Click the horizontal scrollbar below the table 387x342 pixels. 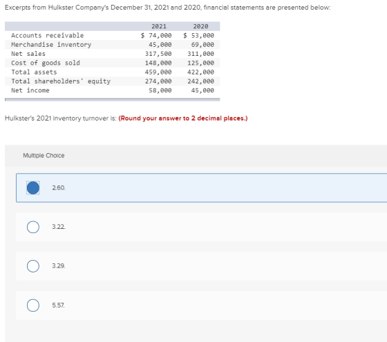(x=112, y=99)
